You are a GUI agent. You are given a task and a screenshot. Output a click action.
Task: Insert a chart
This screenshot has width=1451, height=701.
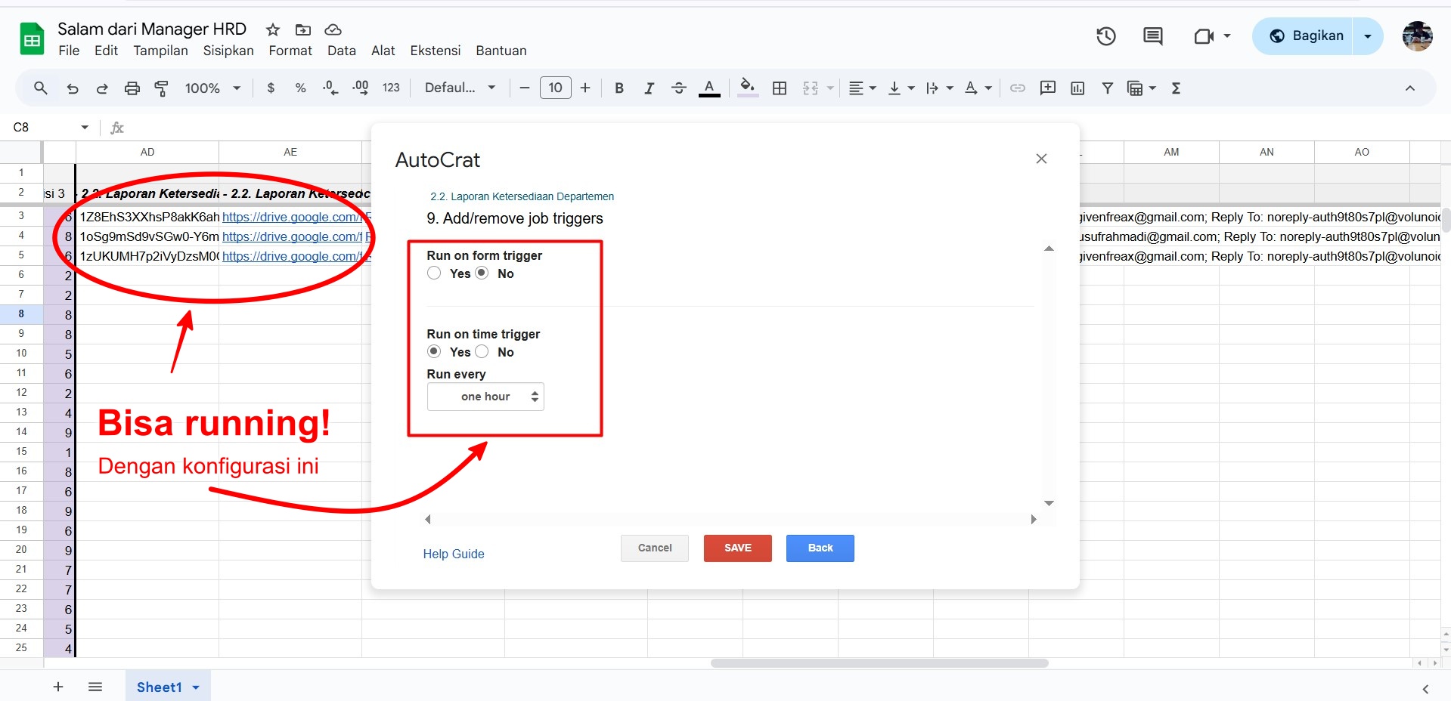click(1077, 88)
